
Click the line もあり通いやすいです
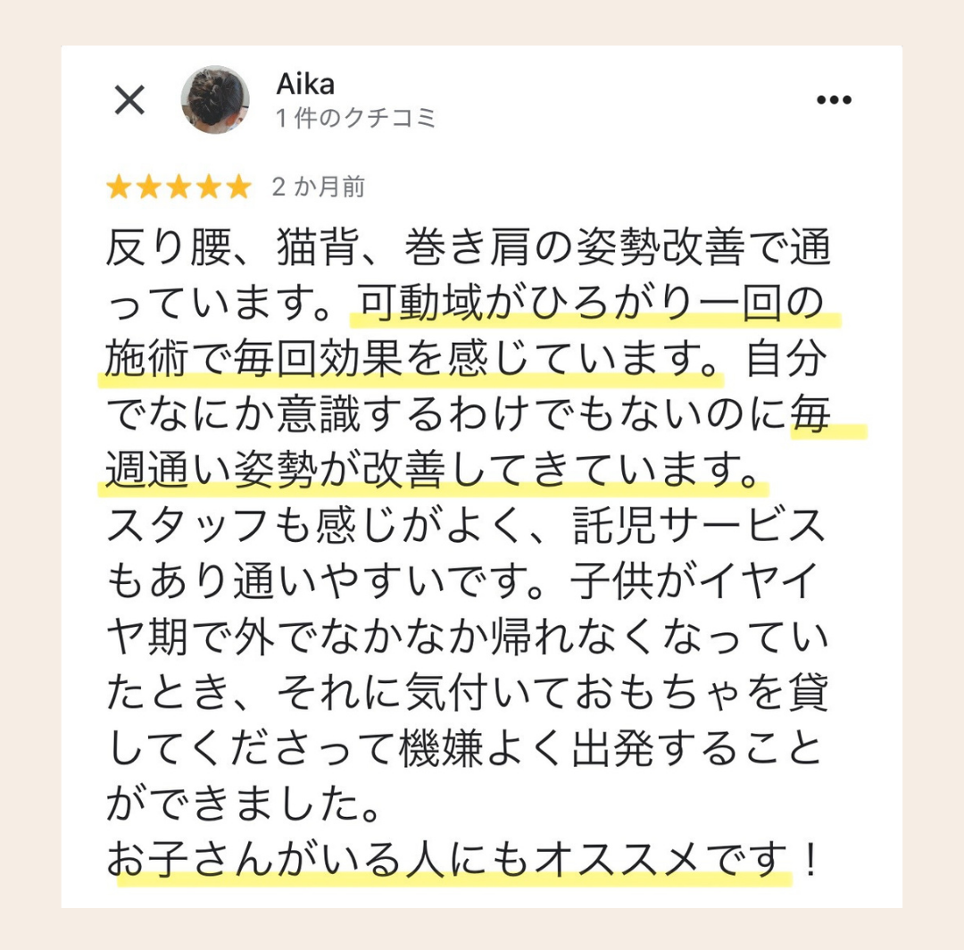(x=326, y=581)
